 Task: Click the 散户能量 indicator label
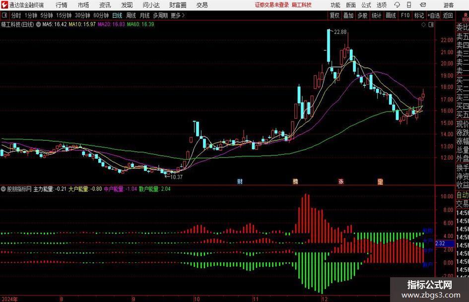tap(149, 189)
